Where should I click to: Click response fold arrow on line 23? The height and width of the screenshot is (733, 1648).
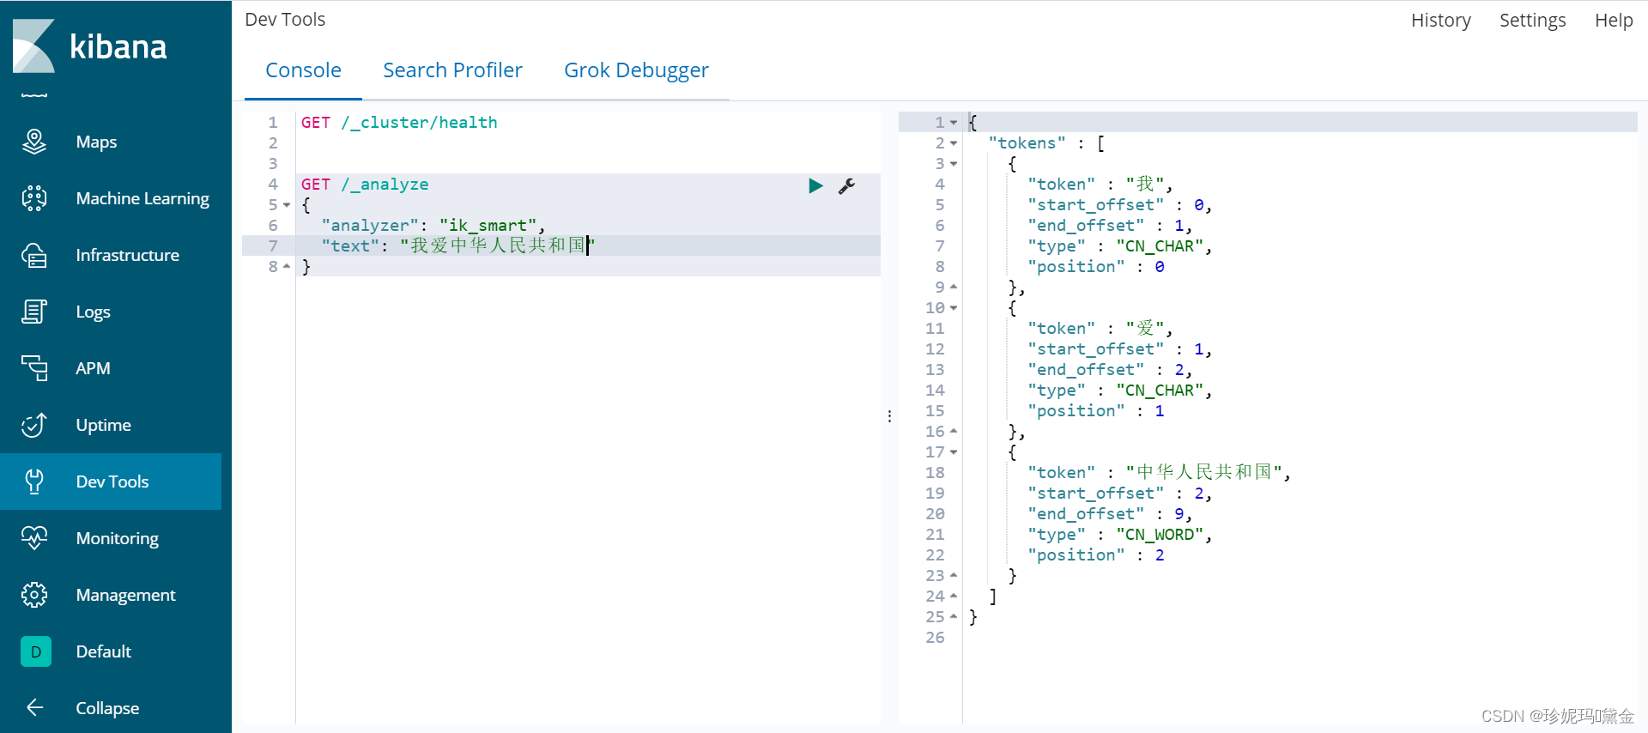pos(954,575)
